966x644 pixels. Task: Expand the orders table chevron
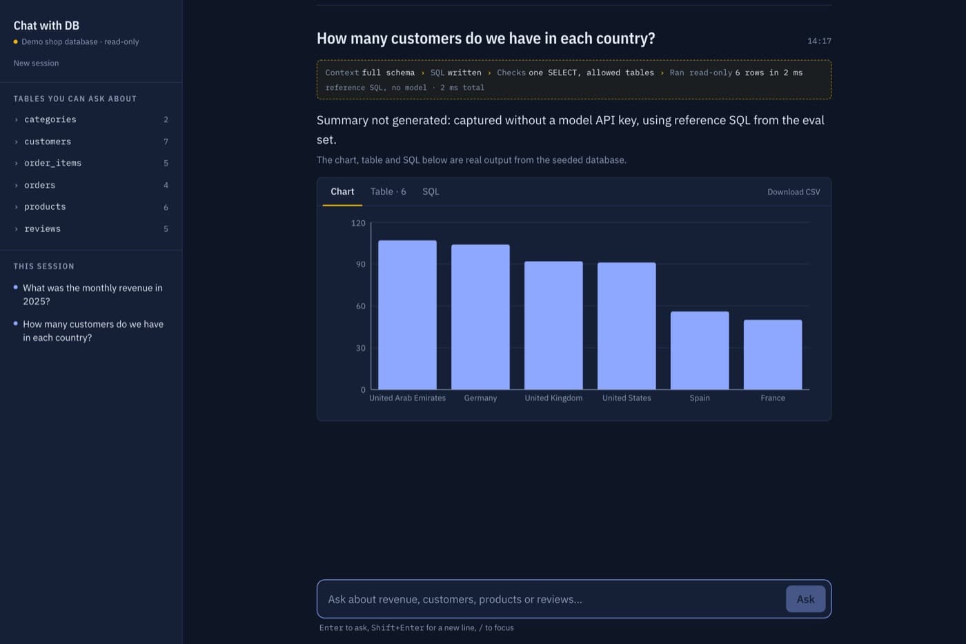pyautogui.click(x=17, y=185)
